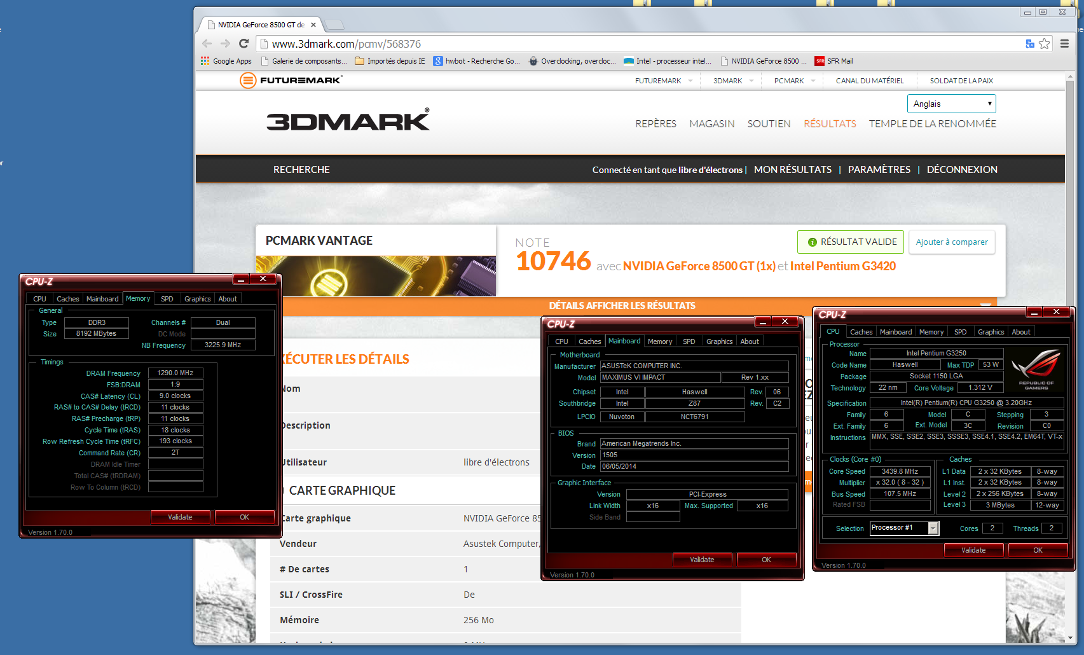The image size is (1084, 655).
Task: Click the translate icon in the address bar
Action: pyautogui.click(x=1030, y=44)
